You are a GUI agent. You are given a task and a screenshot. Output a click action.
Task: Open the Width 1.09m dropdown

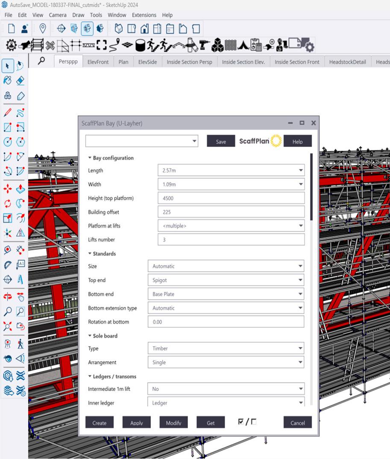pyautogui.click(x=231, y=184)
